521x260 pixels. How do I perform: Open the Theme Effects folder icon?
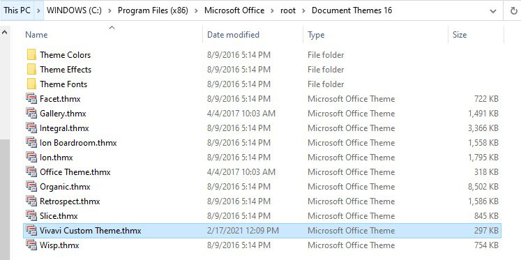click(x=31, y=70)
